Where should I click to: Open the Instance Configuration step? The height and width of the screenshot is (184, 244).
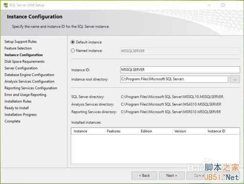point(23,55)
